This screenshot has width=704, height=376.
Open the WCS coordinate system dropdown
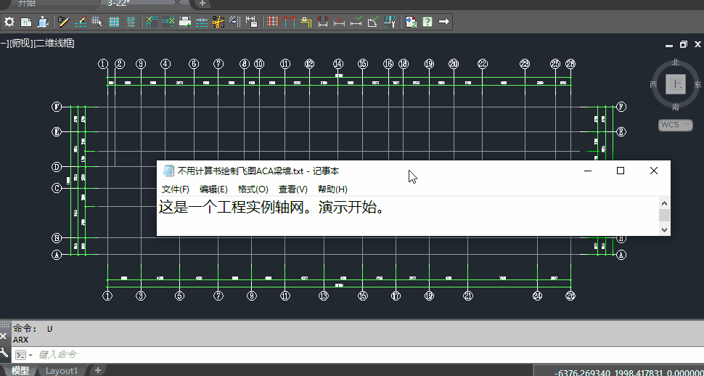click(675, 125)
